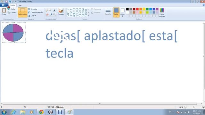Expand the Girar rotate menu

[32, 16]
